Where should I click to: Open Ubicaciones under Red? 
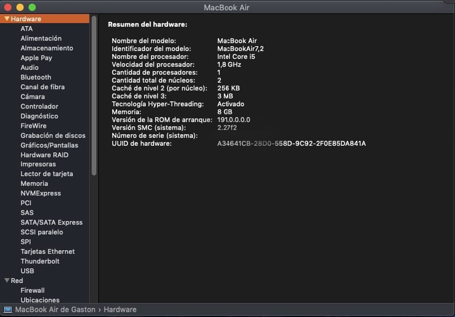tap(40, 300)
